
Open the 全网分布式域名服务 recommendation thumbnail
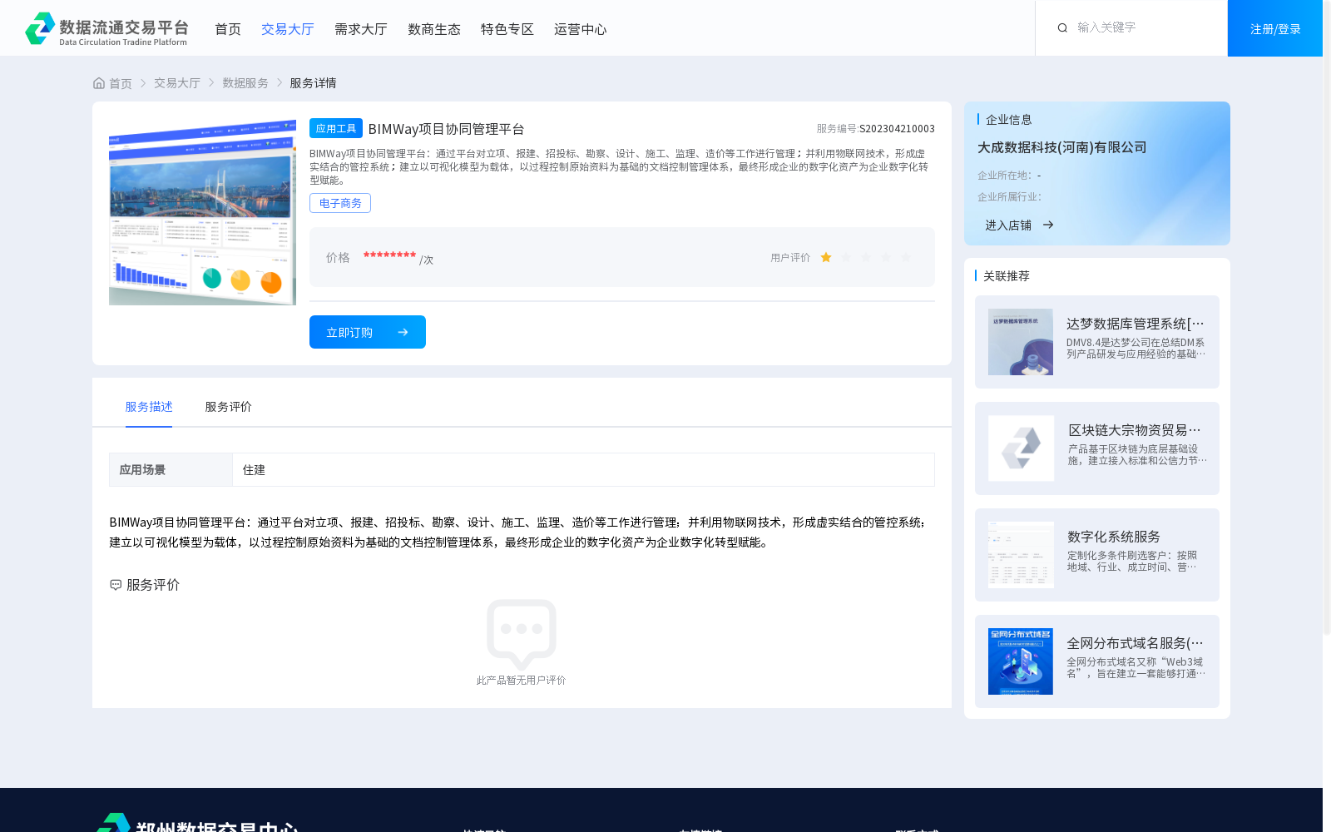1021,661
